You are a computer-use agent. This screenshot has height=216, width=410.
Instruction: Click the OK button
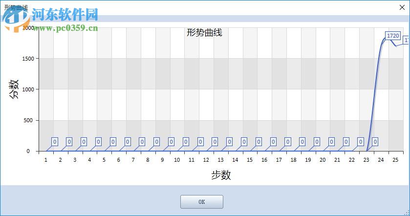pyautogui.click(x=202, y=202)
